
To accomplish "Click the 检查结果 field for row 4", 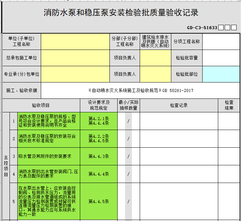I will (229, 174).
